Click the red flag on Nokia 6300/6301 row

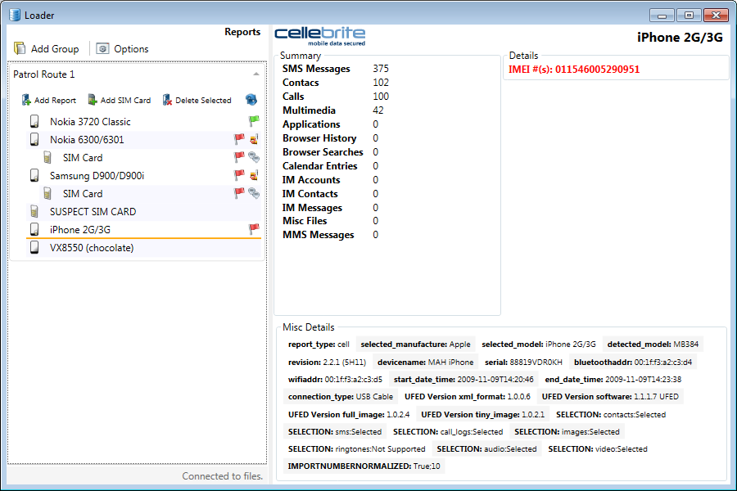click(x=240, y=139)
